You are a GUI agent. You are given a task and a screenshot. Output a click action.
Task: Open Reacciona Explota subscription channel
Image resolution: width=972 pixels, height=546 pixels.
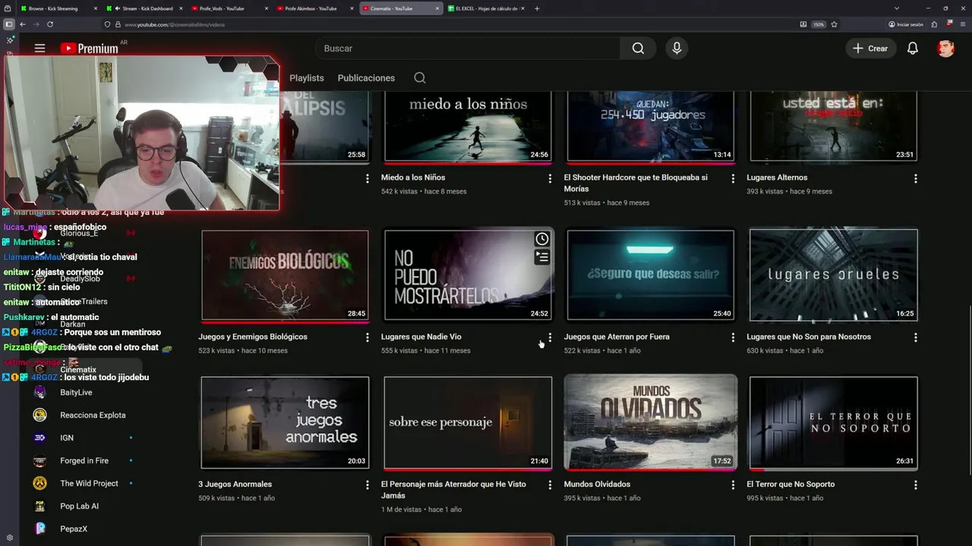(x=93, y=416)
